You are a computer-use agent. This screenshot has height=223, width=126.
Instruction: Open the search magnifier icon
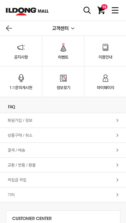87,10
